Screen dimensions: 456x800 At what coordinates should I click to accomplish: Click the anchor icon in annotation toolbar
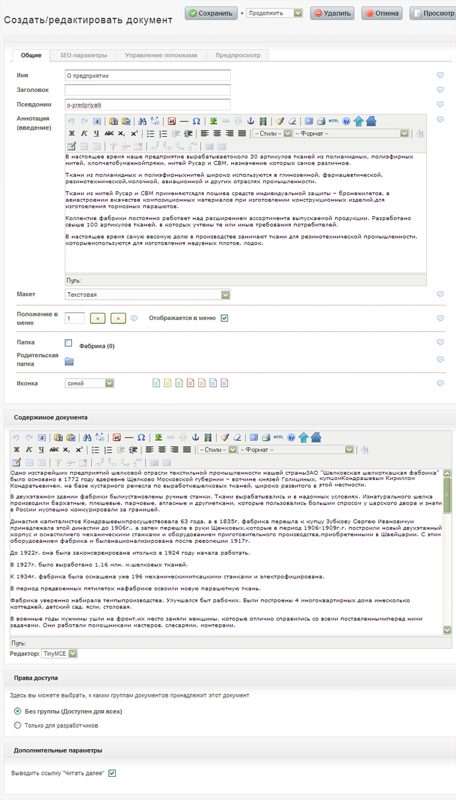(250, 121)
